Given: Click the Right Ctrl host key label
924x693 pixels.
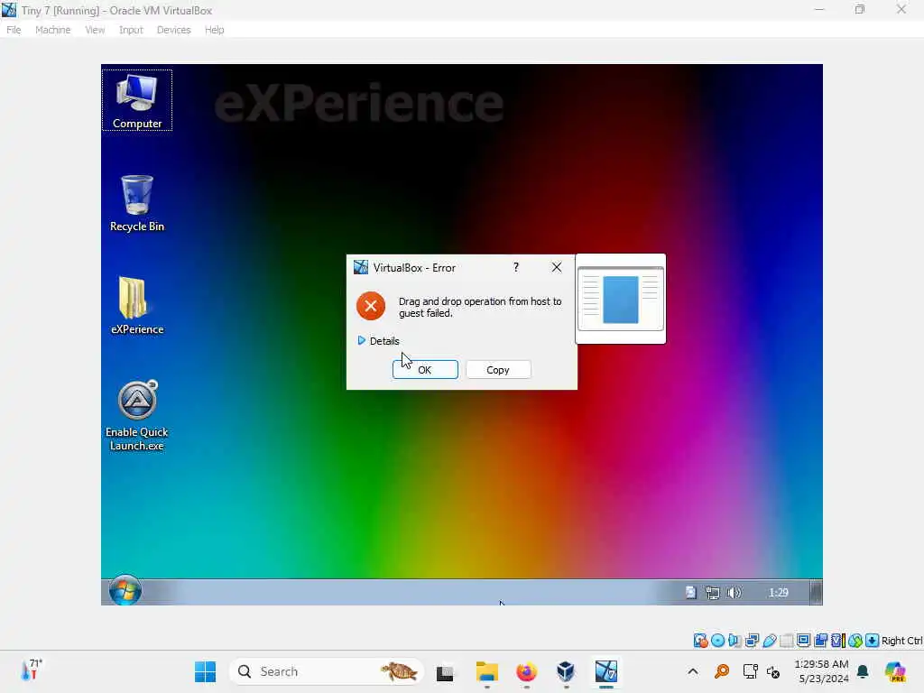Looking at the screenshot, I should (x=901, y=641).
